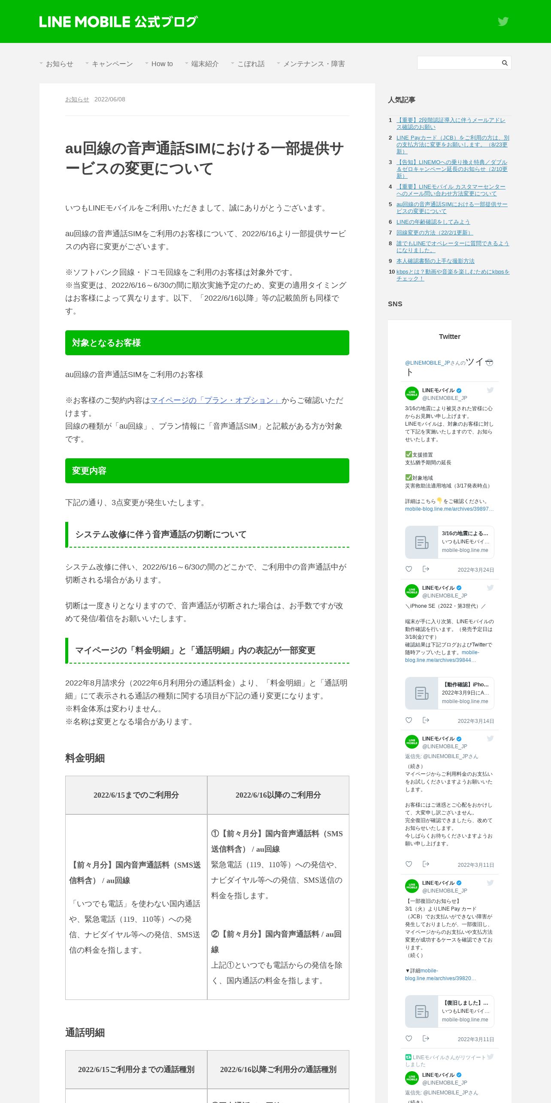Open the マイページの「プラン・オプション」 link
The image size is (551, 1103).
coord(216,400)
